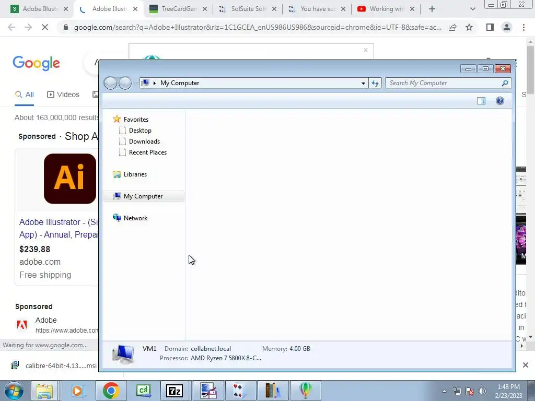The width and height of the screenshot is (535, 401).
Task: Open the Chrome profile menu
Action: (507, 27)
